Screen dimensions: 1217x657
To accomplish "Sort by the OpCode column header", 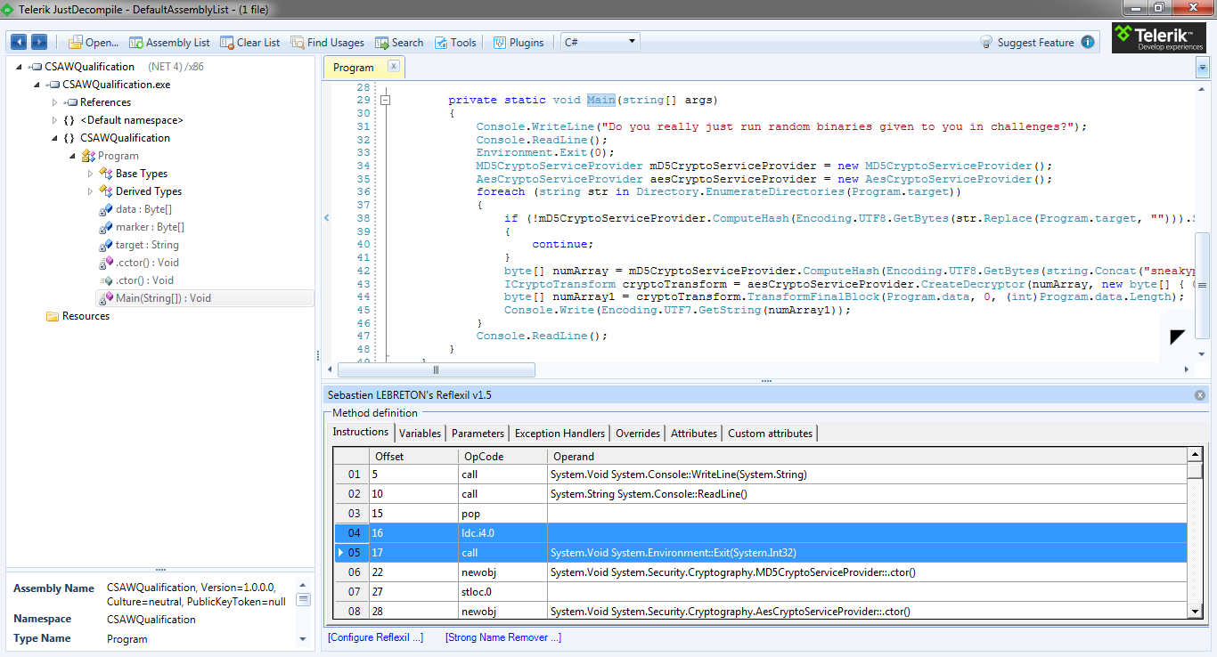I will 502,456.
